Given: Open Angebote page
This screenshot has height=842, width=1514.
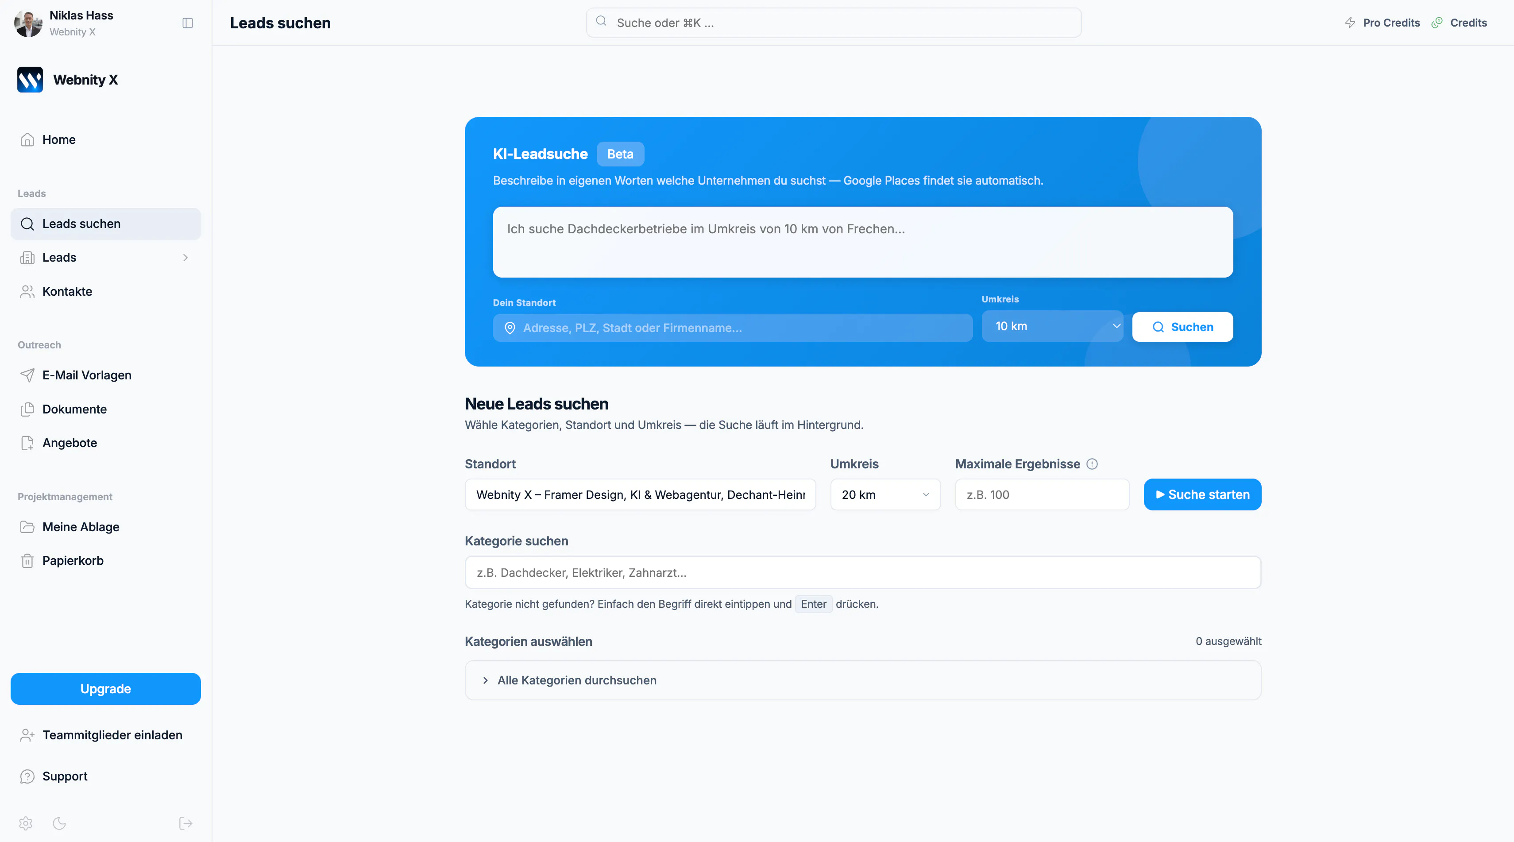Looking at the screenshot, I should (106, 442).
